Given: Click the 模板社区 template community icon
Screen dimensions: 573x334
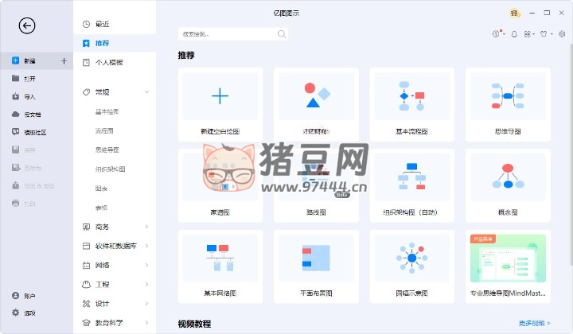Looking at the screenshot, I should [x=16, y=131].
